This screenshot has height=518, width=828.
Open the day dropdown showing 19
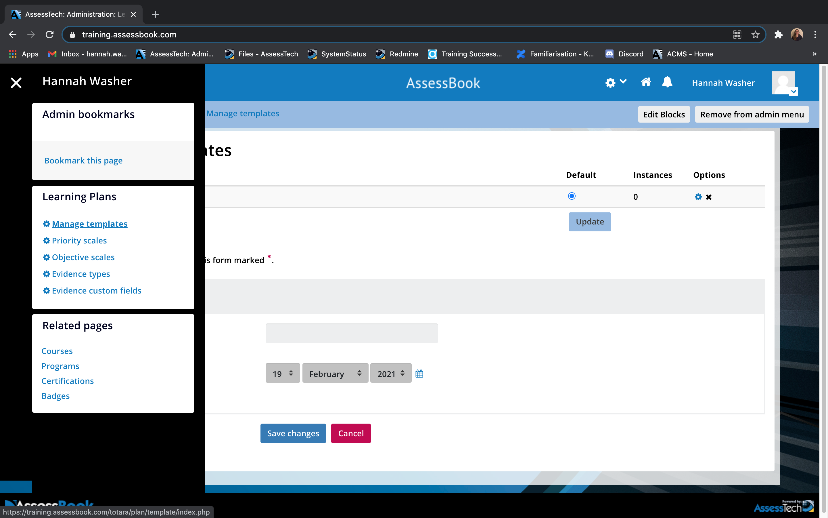(283, 373)
